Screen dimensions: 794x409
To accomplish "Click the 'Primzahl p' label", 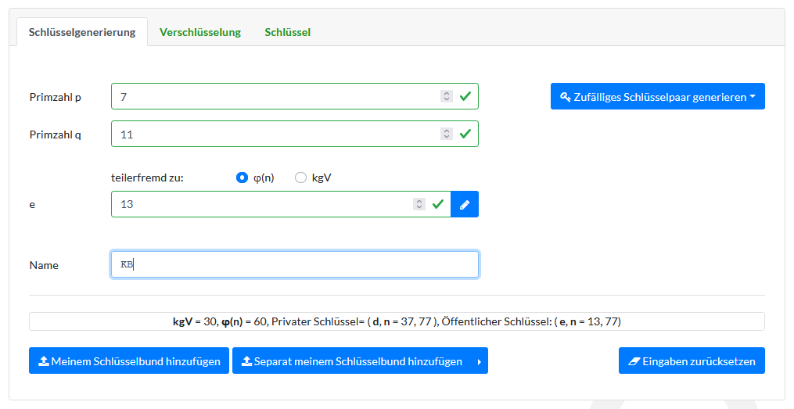I will (56, 97).
